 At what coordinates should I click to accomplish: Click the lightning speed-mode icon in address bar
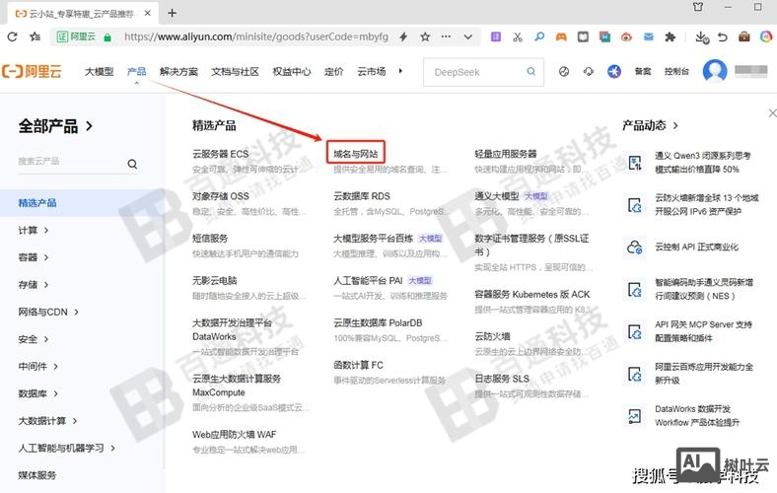tap(404, 36)
